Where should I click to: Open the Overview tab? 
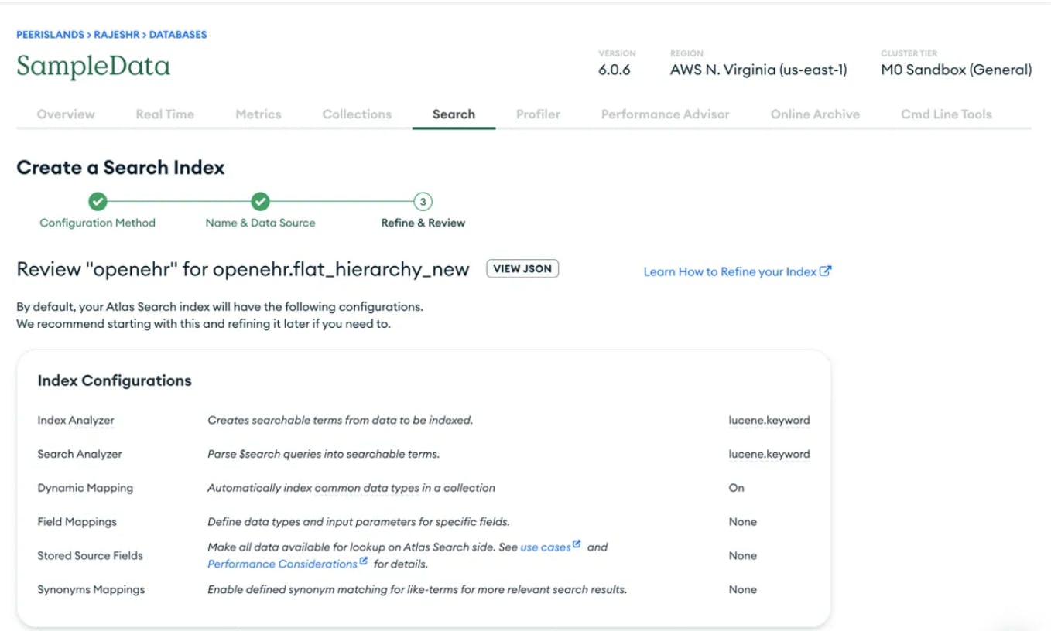click(x=66, y=114)
